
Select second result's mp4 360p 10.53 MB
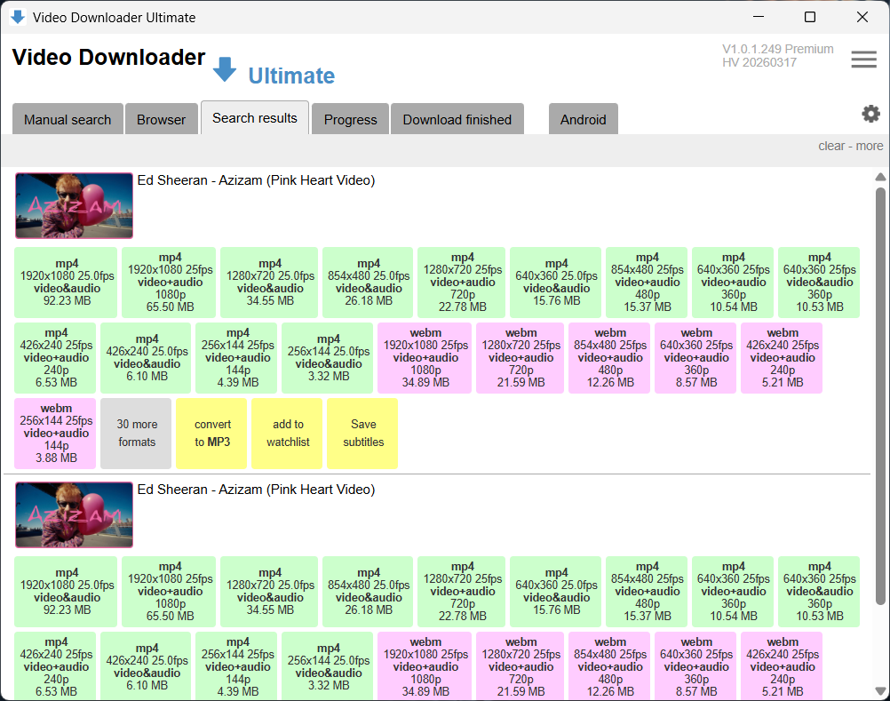[819, 592]
